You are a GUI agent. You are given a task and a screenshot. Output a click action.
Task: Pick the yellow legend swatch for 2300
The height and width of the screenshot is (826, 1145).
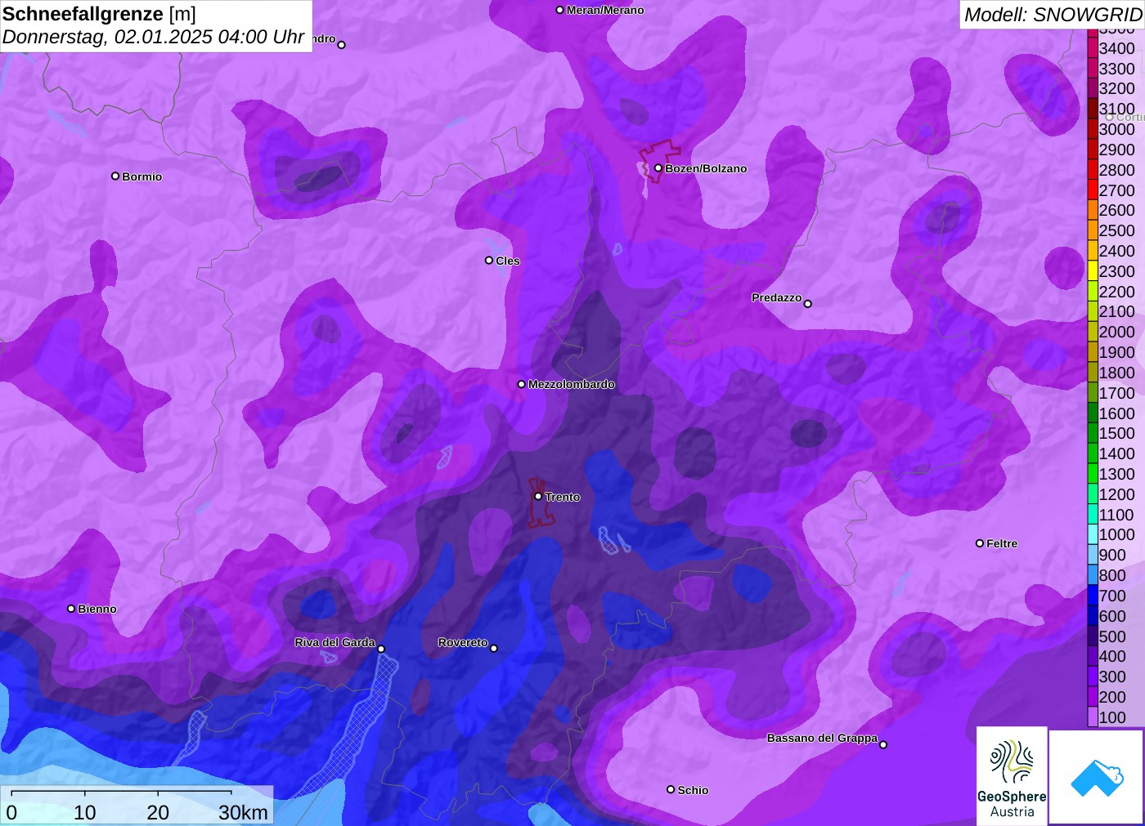click(x=1093, y=271)
